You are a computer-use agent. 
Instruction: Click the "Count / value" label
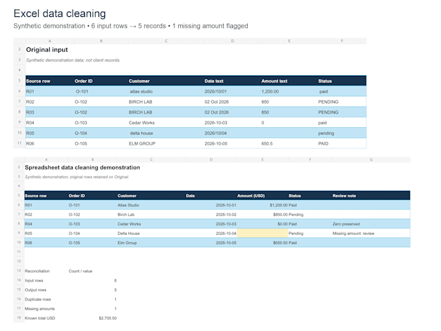tap(80, 271)
